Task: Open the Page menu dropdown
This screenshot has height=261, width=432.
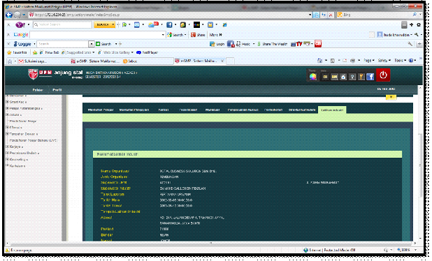Action: pyautogui.click(x=369, y=60)
